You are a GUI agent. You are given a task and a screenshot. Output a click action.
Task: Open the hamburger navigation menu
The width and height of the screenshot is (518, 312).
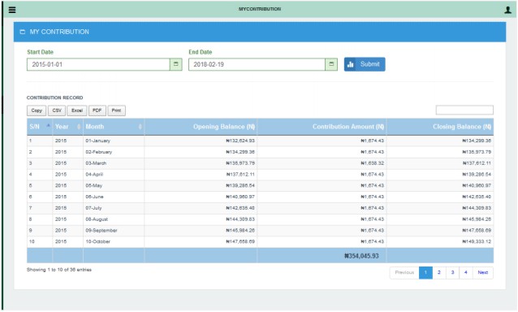pos(12,10)
